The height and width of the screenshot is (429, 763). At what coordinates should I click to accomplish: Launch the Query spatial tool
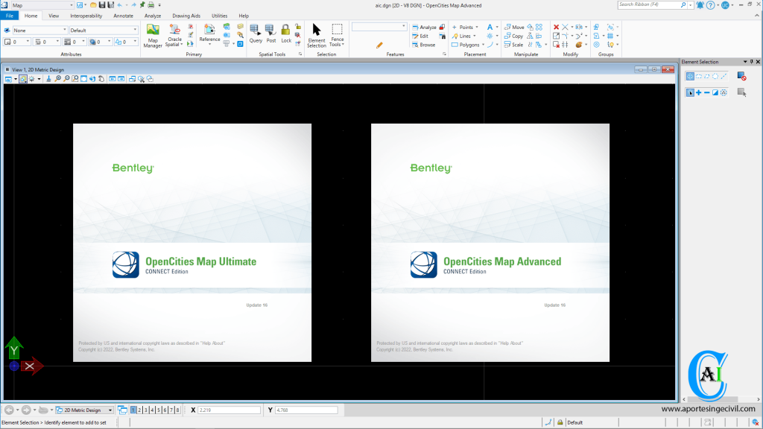tap(256, 34)
